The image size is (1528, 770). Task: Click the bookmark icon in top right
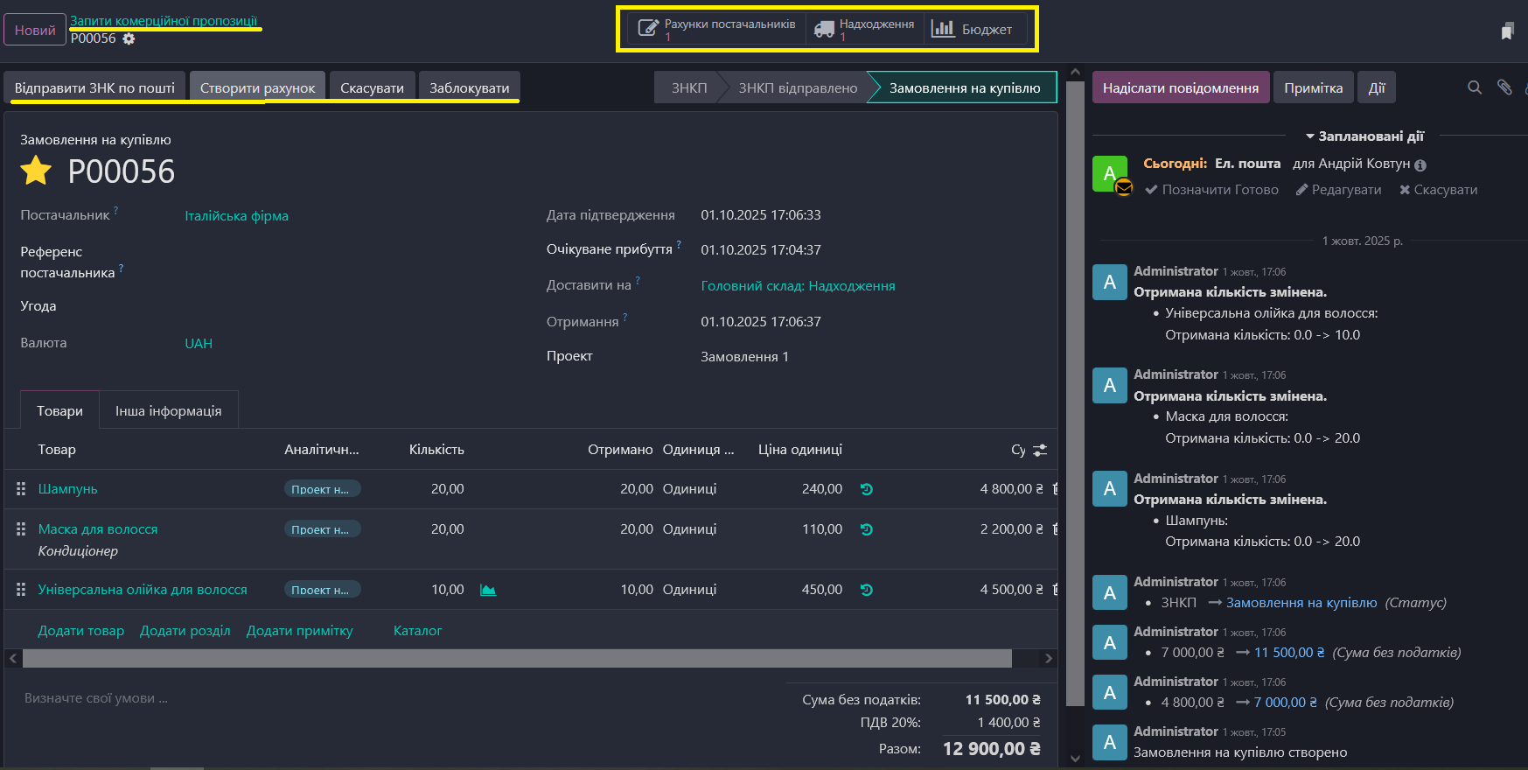[1507, 31]
